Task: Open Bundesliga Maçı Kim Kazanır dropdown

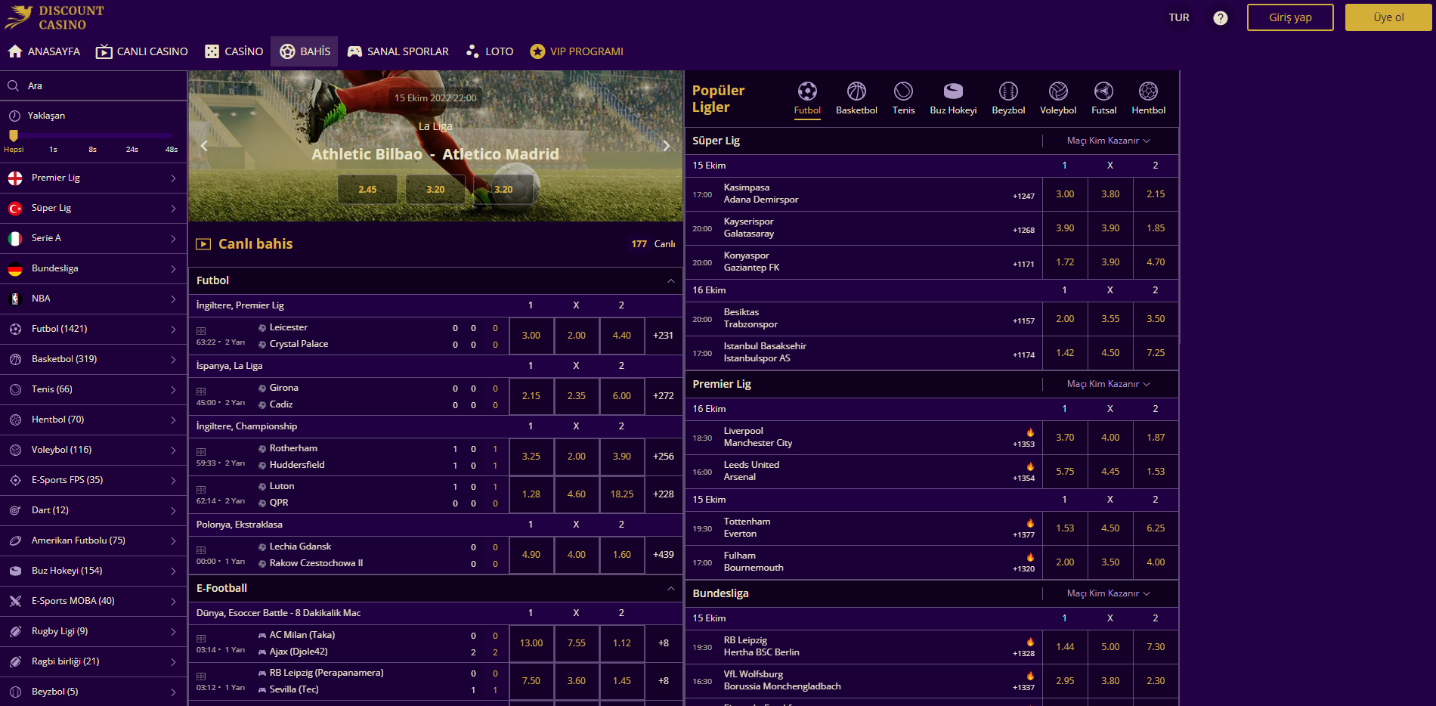Action: pyautogui.click(x=1108, y=593)
